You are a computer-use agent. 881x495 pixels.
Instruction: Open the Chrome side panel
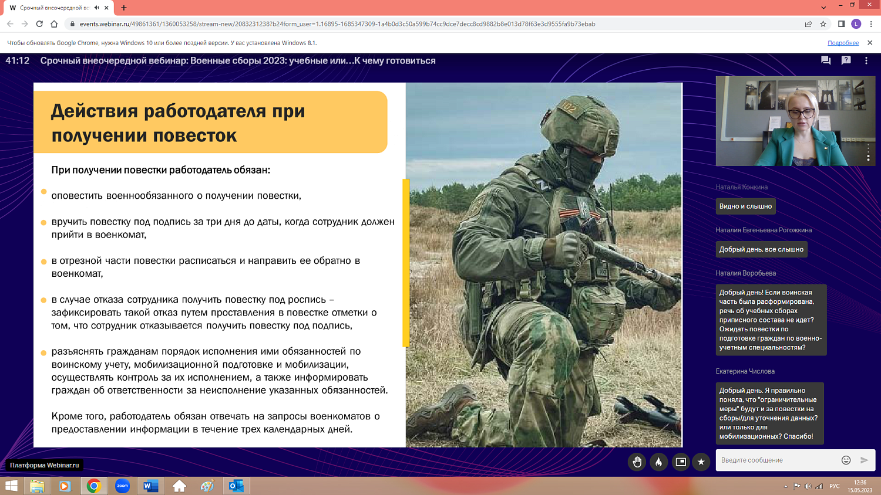click(841, 24)
